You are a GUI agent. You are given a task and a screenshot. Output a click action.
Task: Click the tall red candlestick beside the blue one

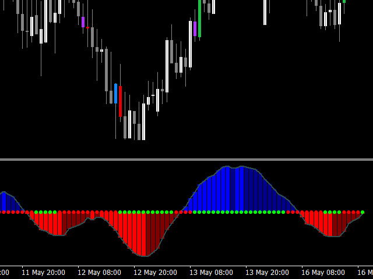point(121,101)
